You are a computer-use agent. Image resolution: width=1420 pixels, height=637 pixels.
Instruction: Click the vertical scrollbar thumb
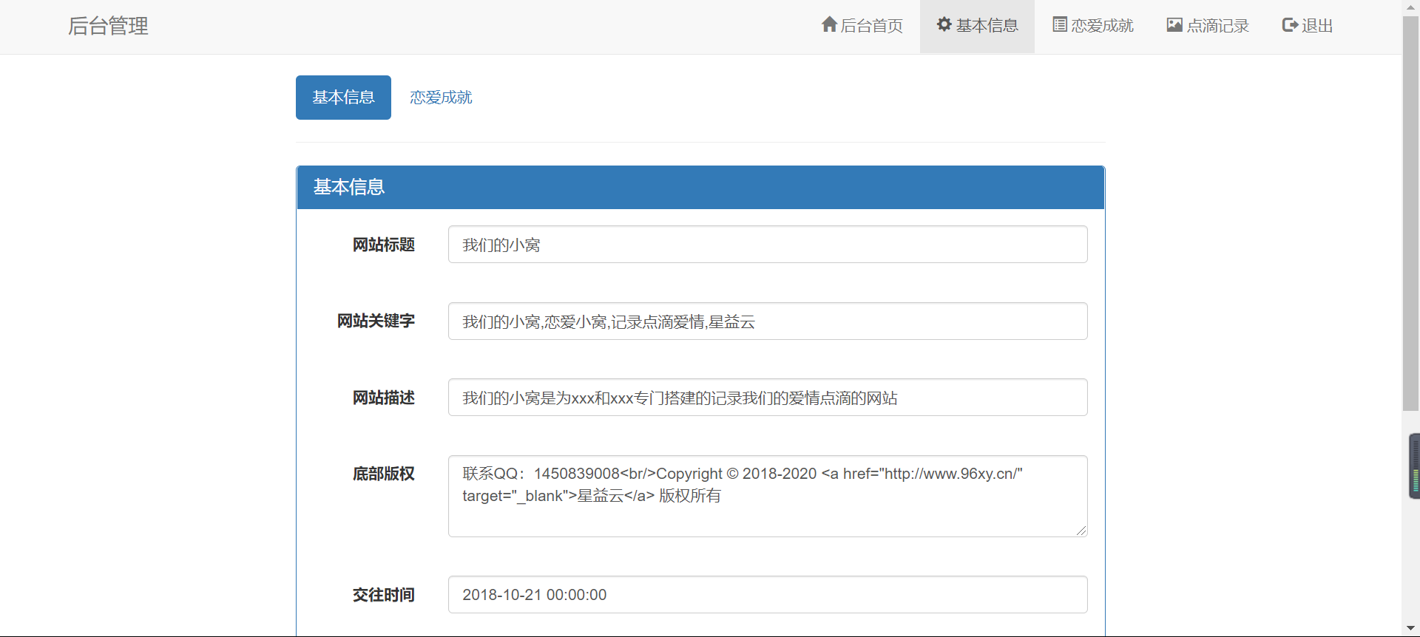1411,214
